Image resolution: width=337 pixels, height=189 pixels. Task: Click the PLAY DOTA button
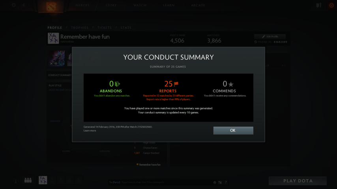(x=298, y=181)
